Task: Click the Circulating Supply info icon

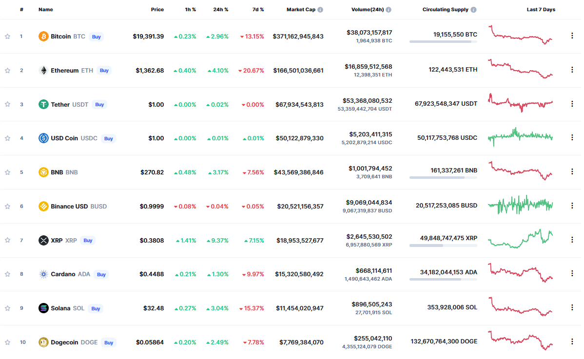Action: 473,10
